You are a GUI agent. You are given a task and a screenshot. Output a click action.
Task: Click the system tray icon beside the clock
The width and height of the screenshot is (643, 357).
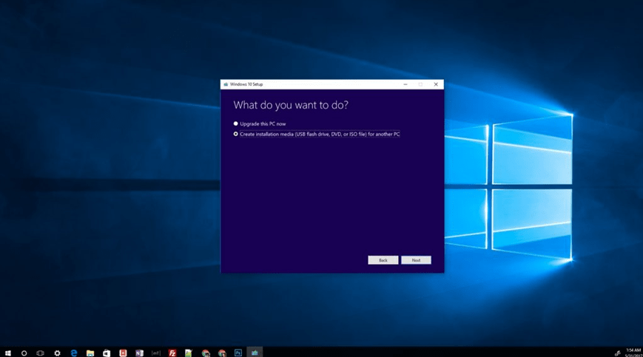click(618, 353)
